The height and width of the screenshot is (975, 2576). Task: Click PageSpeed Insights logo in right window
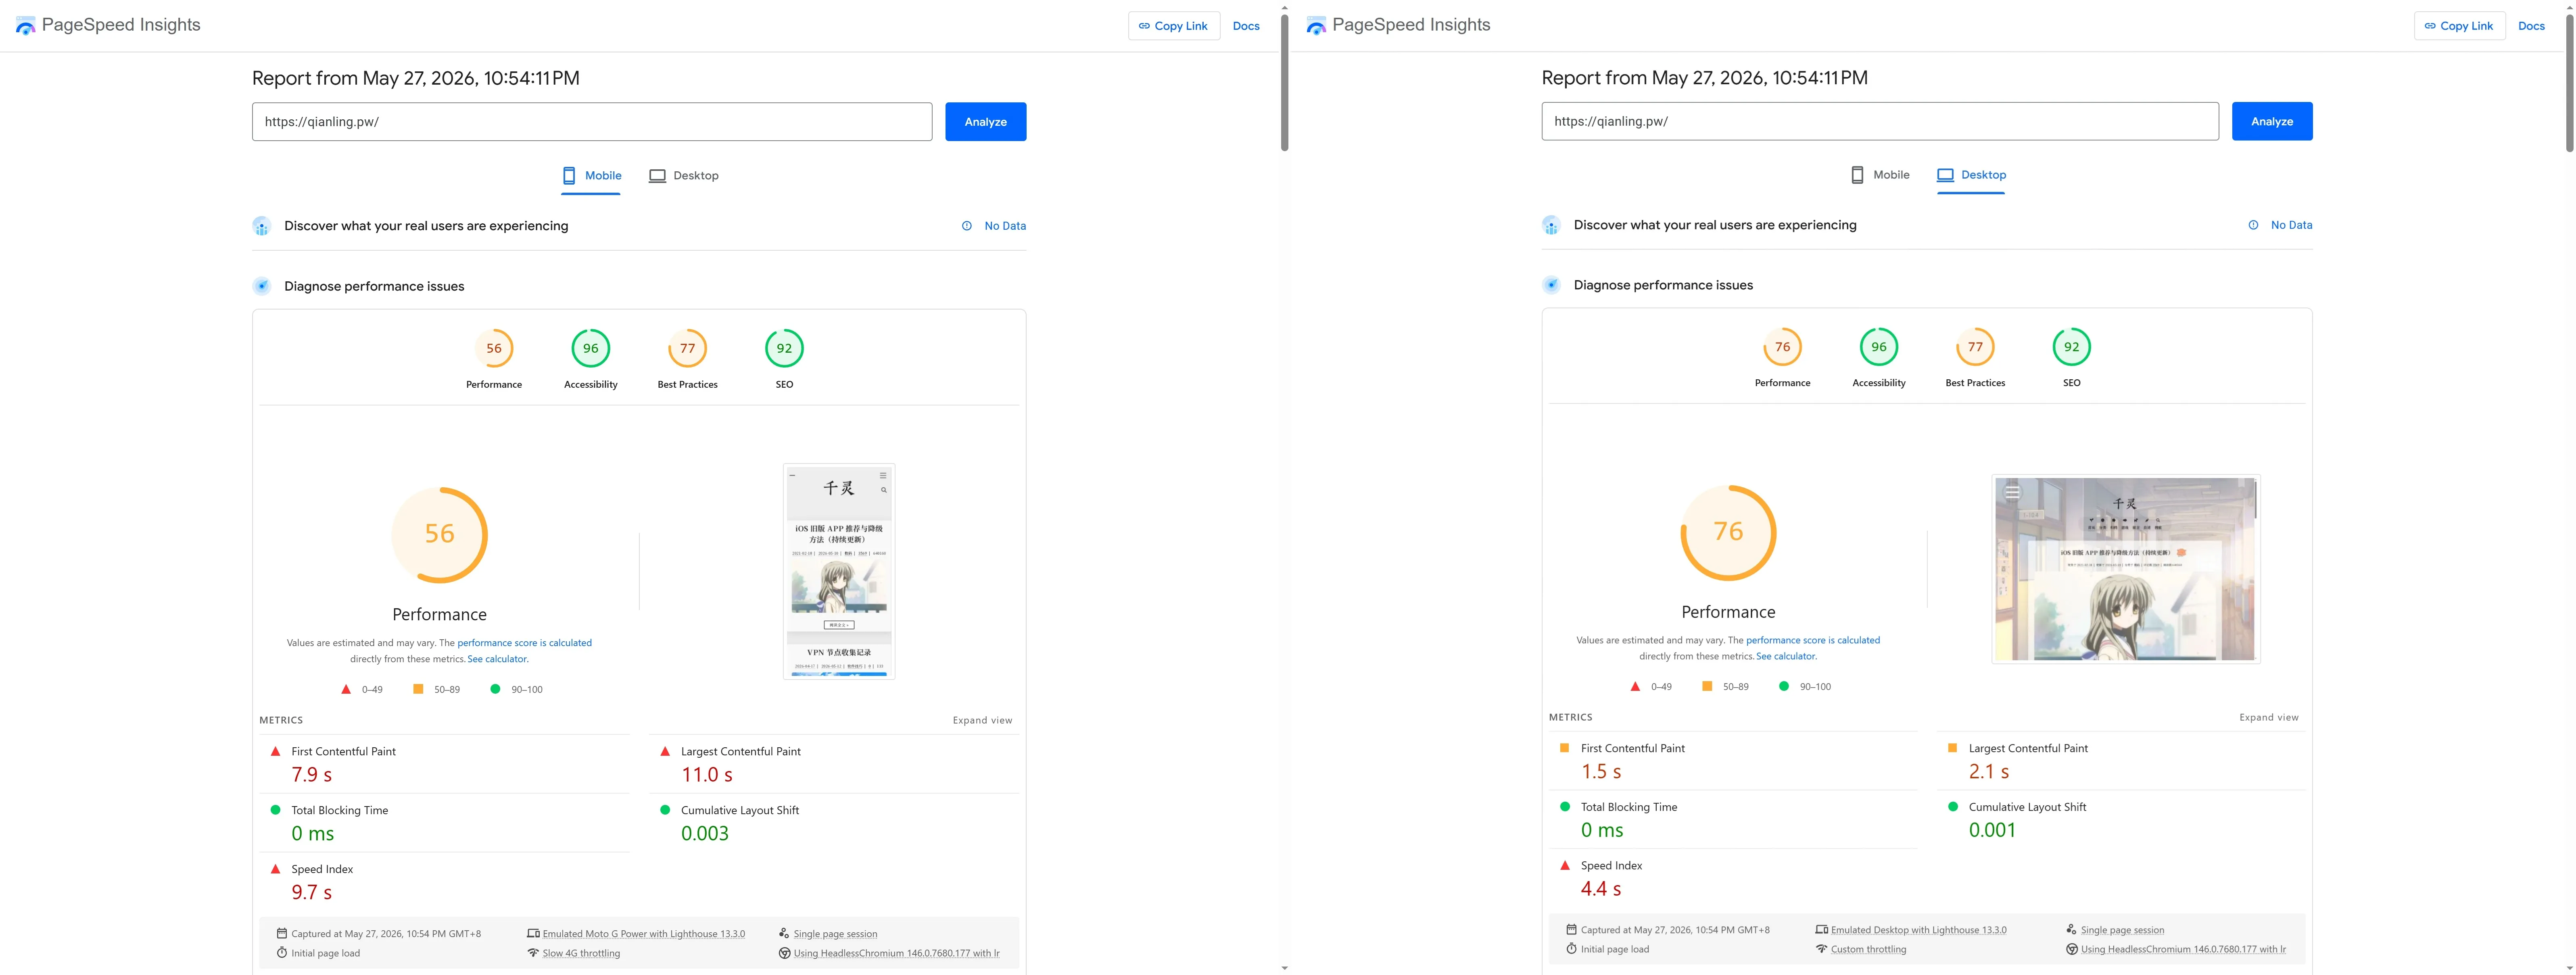click(x=1316, y=26)
